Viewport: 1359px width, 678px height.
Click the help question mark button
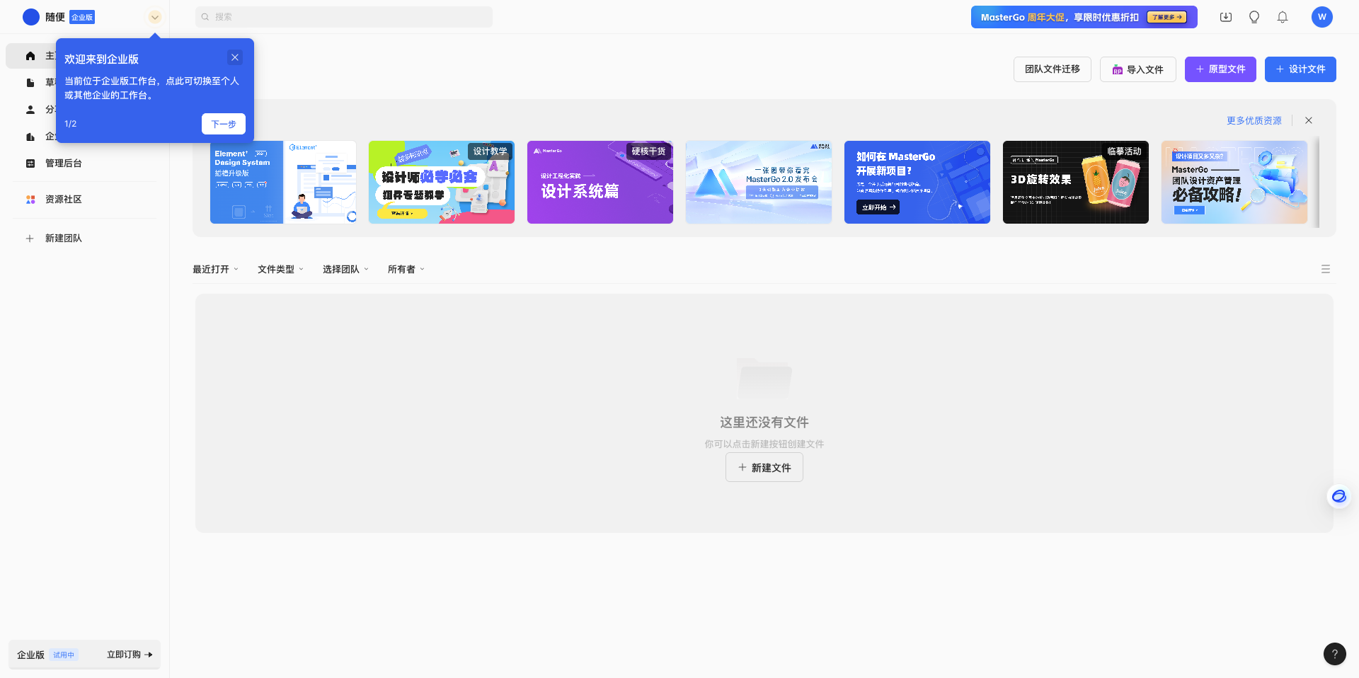[1334, 654]
